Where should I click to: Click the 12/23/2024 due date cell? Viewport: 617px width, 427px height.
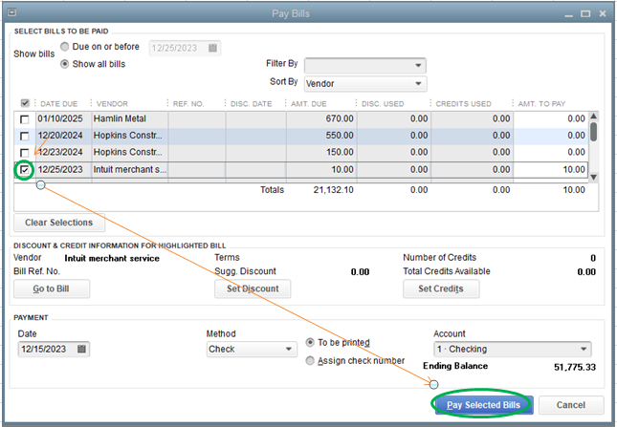[64, 152]
